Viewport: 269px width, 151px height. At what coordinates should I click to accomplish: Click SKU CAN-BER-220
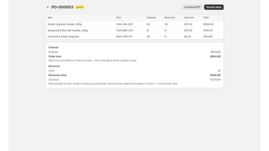click(x=124, y=30)
